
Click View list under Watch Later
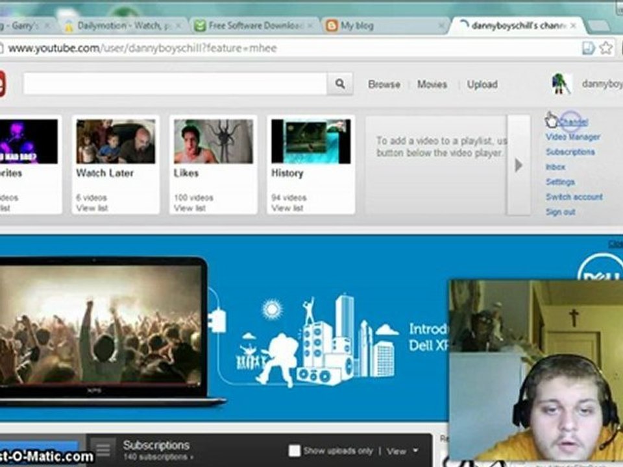[x=92, y=208]
